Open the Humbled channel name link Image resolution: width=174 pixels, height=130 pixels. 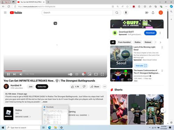(15, 85)
